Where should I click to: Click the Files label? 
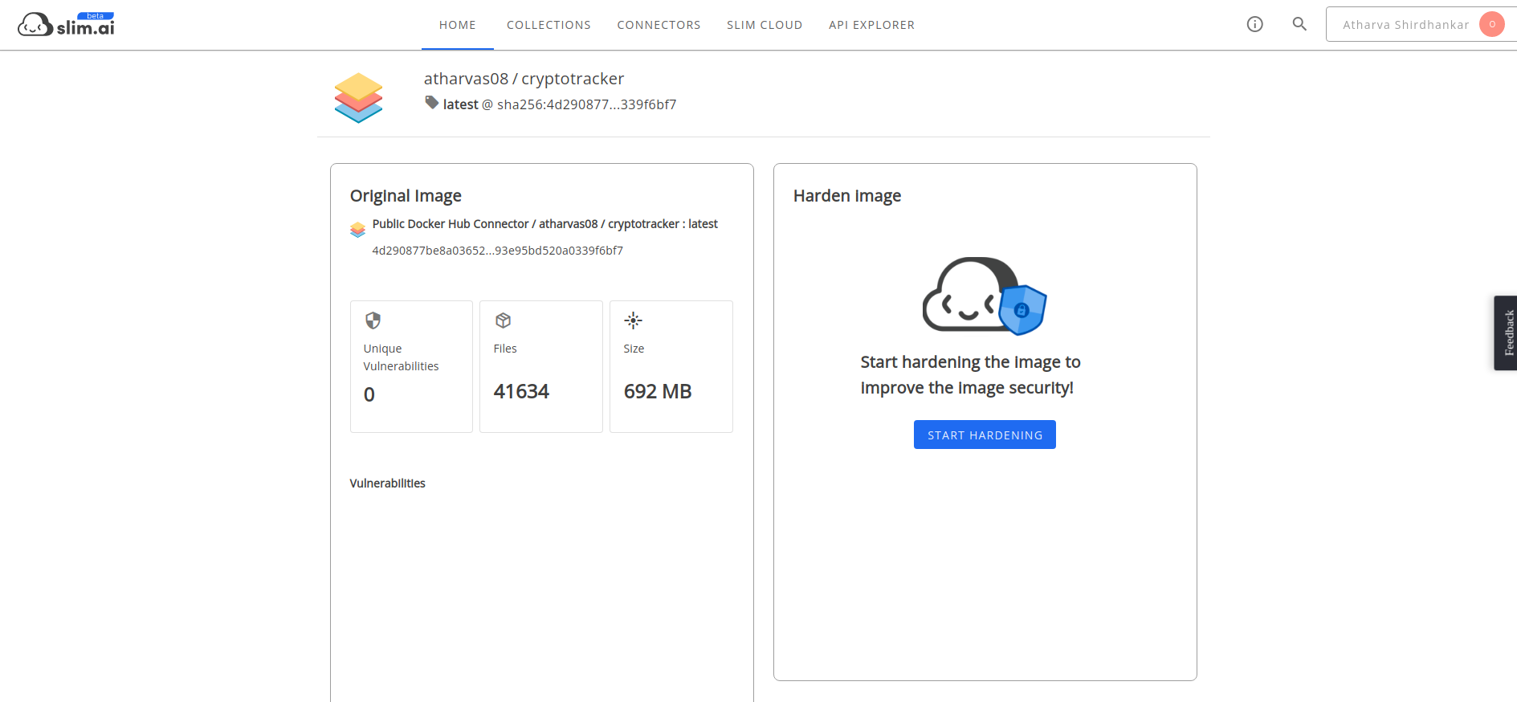click(505, 349)
